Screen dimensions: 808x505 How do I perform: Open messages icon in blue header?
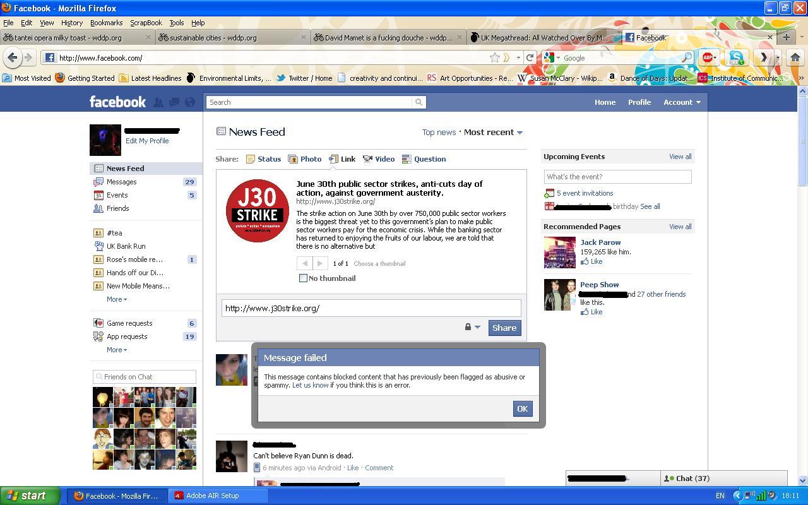[x=174, y=102]
